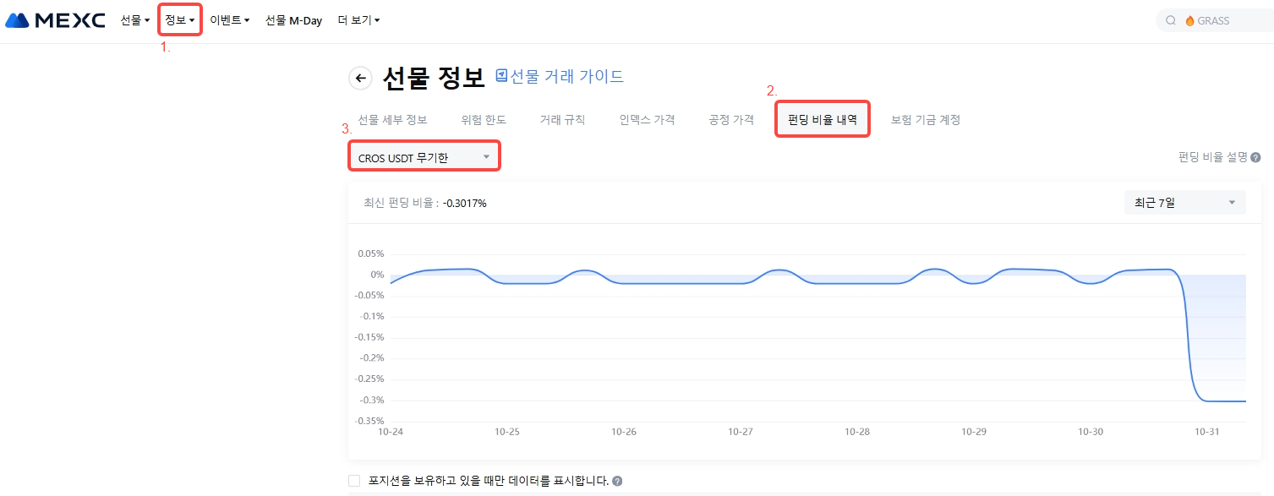Open the 이벤트 navigation menu

tap(229, 20)
